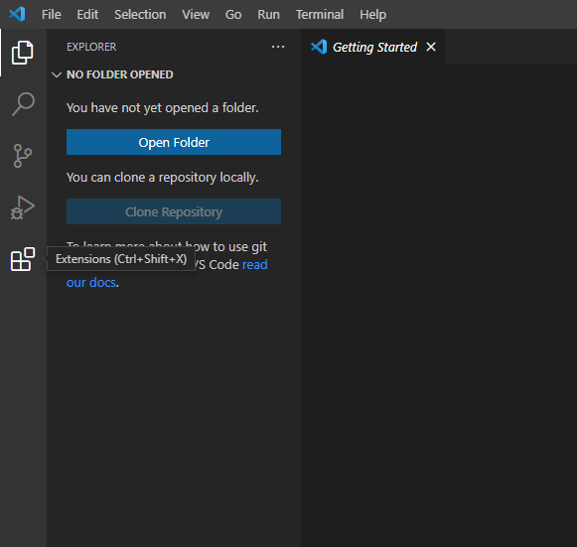
Task: Select the Getting Started tab
Action: point(372,47)
